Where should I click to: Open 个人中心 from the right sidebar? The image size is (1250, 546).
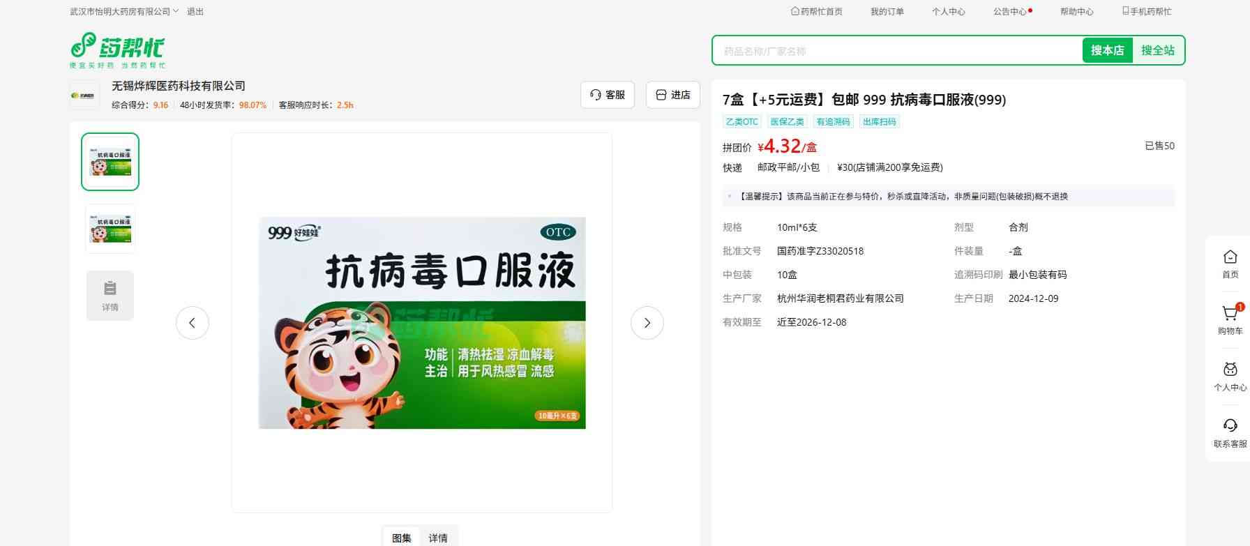1230,371
